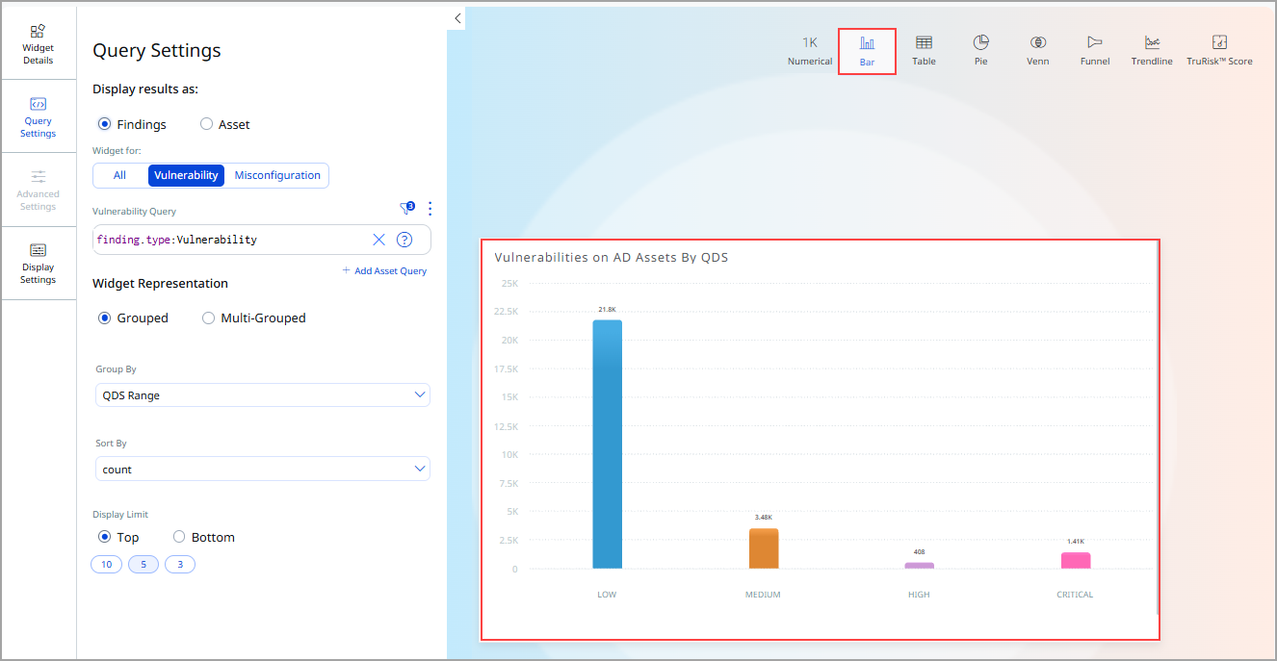Click the 3.48K value label
This screenshot has height=661, width=1277.
764,518
